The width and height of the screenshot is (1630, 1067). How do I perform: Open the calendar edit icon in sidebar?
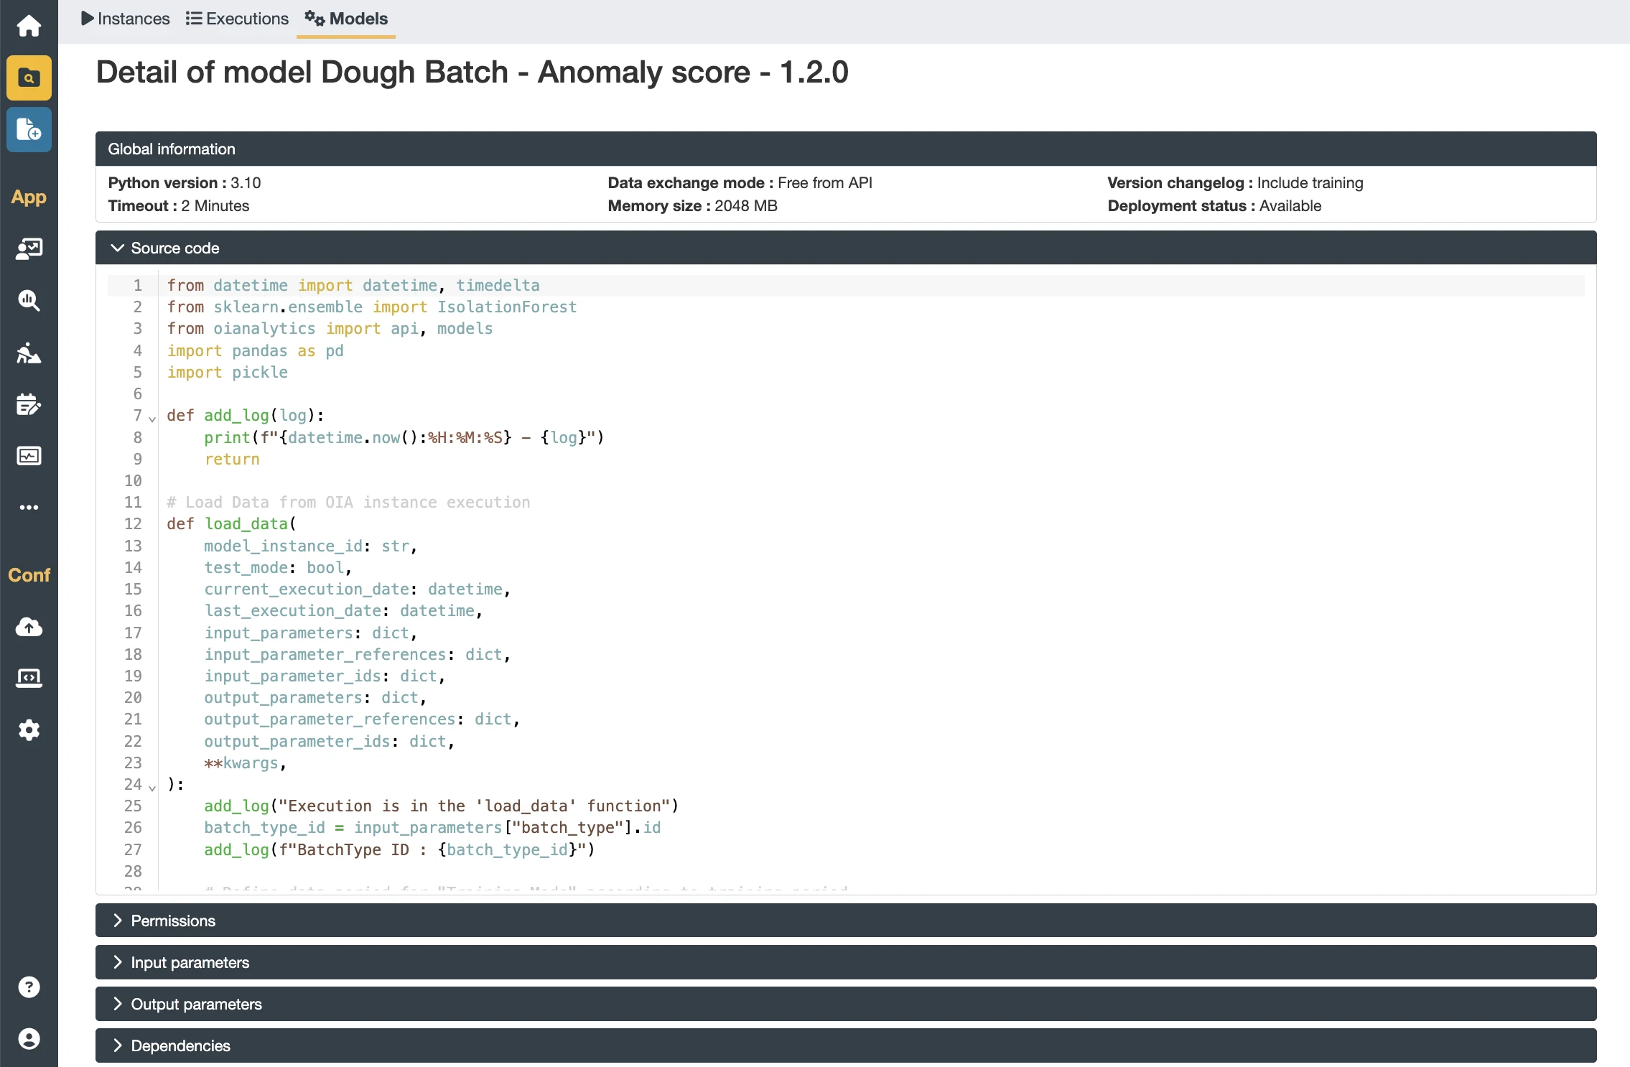(29, 404)
